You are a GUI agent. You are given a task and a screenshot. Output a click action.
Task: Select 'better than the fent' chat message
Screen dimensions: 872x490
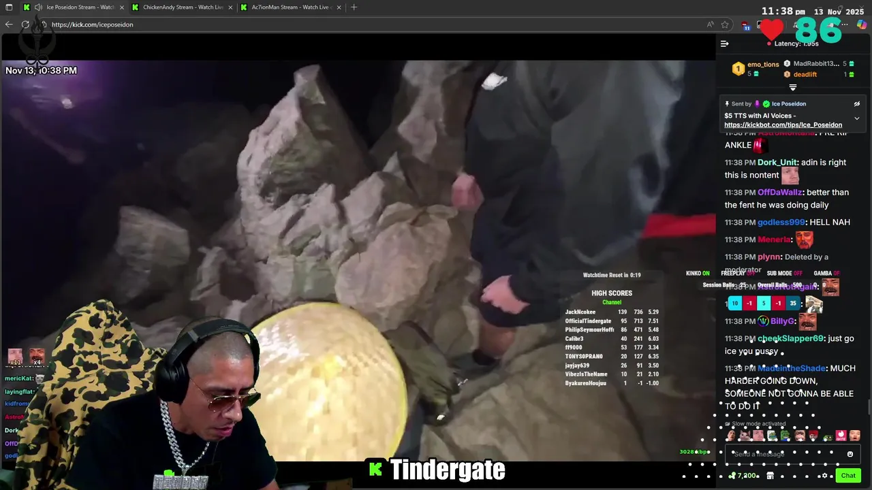point(787,199)
